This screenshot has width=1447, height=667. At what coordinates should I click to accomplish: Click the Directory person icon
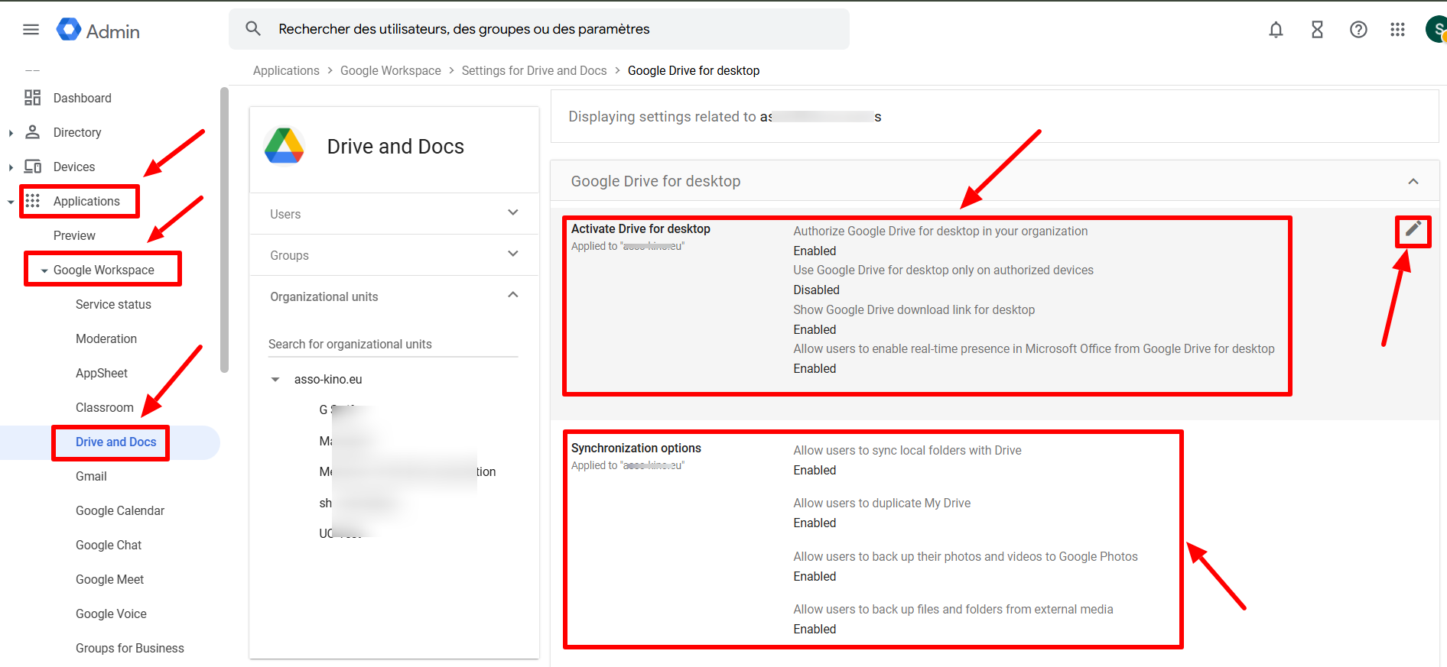pyautogui.click(x=32, y=132)
